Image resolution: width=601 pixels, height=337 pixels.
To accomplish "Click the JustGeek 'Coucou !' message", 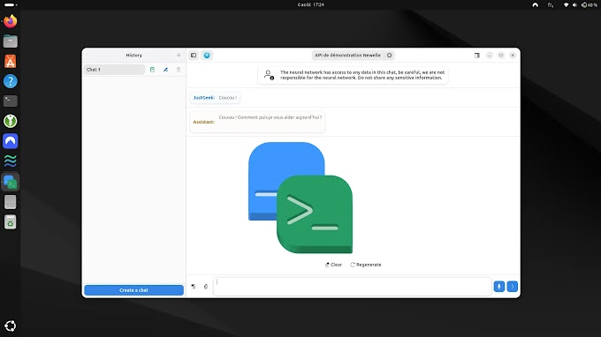I will (215, 98).
